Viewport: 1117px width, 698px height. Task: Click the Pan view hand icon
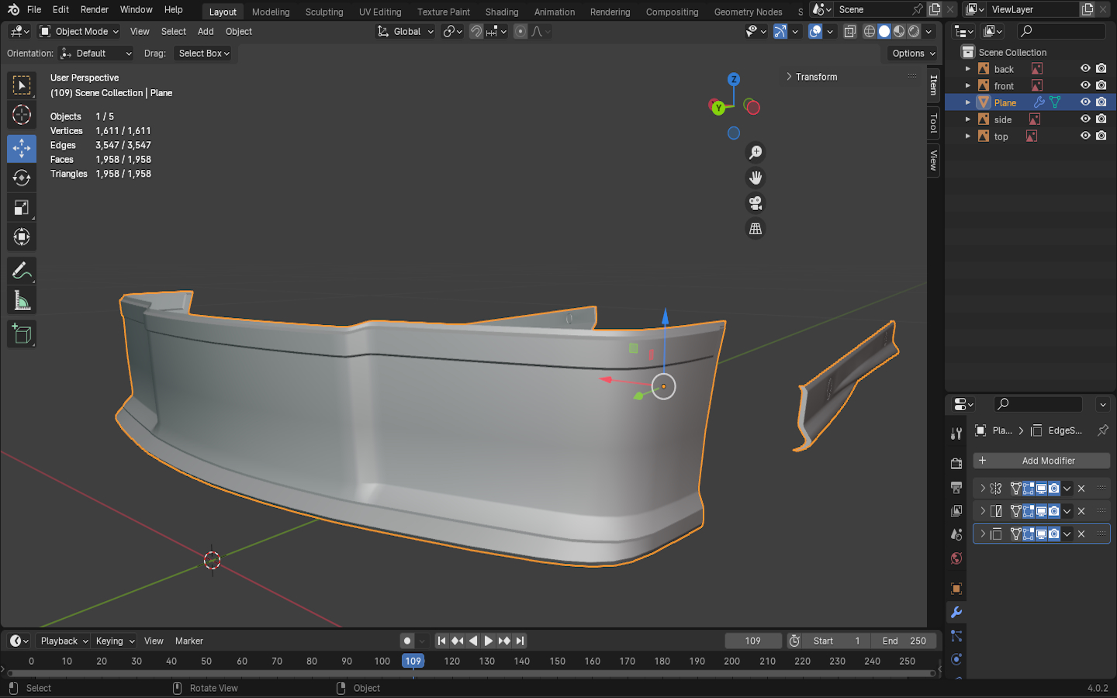click(x=756, y=178)
